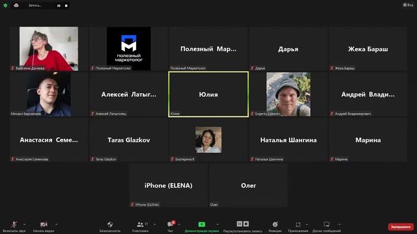This screenshot has height=234, width=417.
Task: Click the Михаил Евдокимов name label
Action: coord(26,114)
